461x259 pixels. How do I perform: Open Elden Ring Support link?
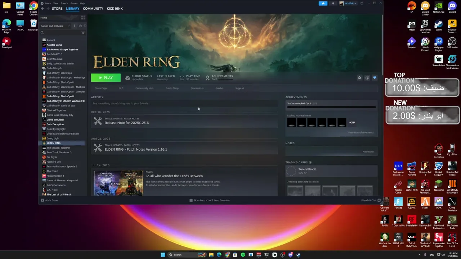point(240,88)
